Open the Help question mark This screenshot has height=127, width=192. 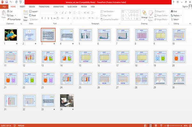[x=173, y=2]
